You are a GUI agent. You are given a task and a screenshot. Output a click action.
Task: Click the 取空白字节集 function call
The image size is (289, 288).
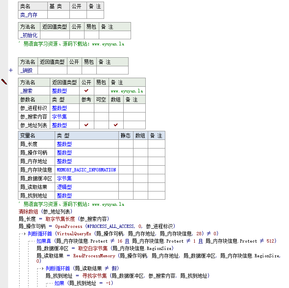coord(93,248)
